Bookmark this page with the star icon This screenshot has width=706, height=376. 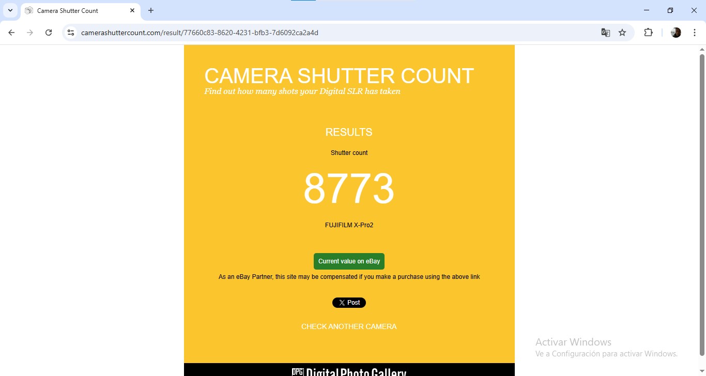coord(622,33)
